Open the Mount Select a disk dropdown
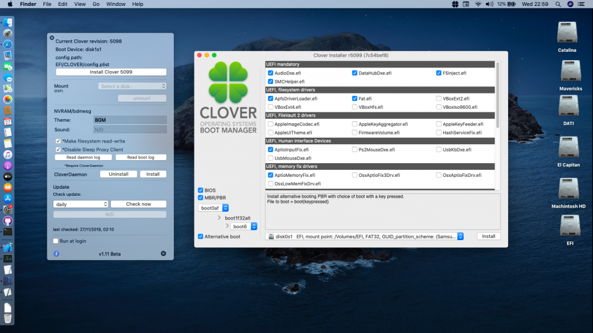Image resolution: width=593 pixels, height=333 pixels. point(132,86)
